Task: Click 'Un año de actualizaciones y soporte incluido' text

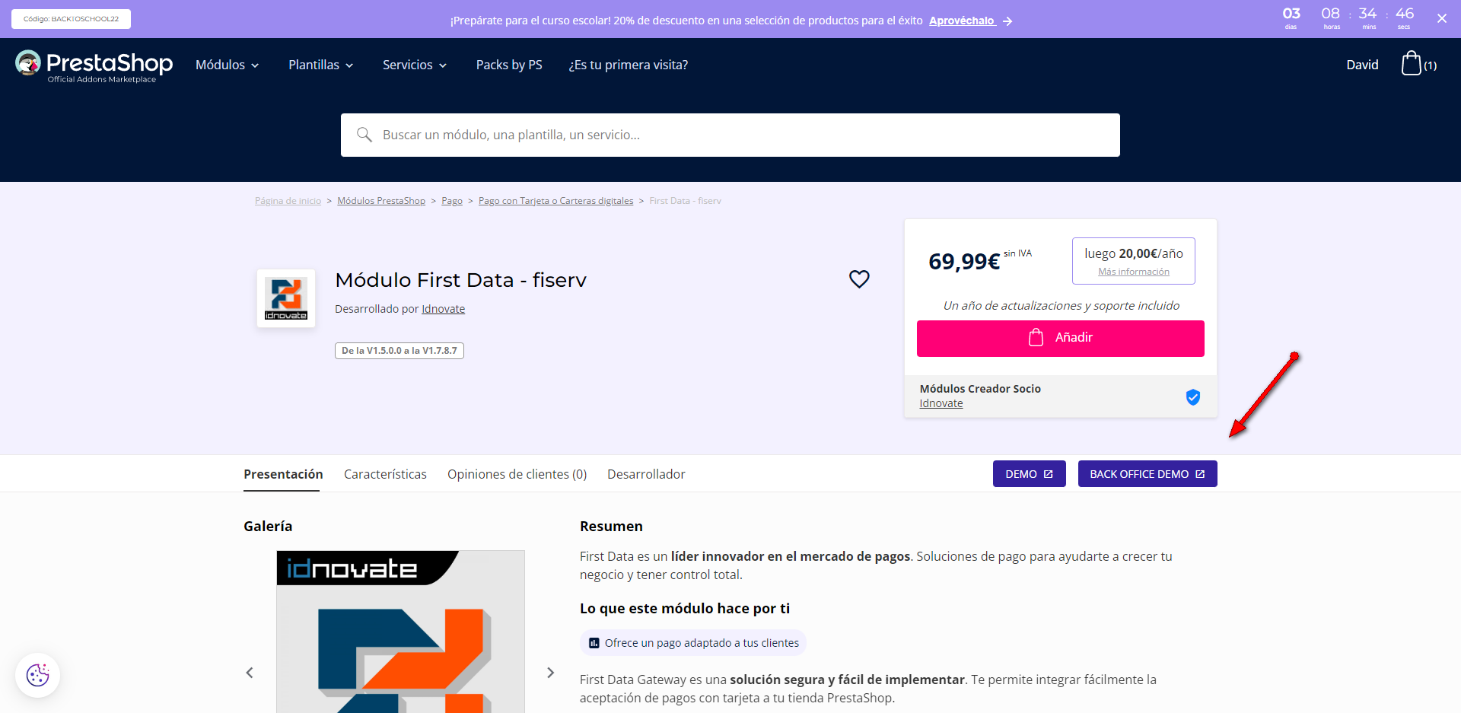Action: [x=1062, y=306]
